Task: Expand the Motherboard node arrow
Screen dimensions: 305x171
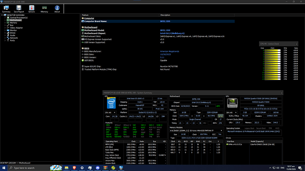Action: [x=5, y=20]
